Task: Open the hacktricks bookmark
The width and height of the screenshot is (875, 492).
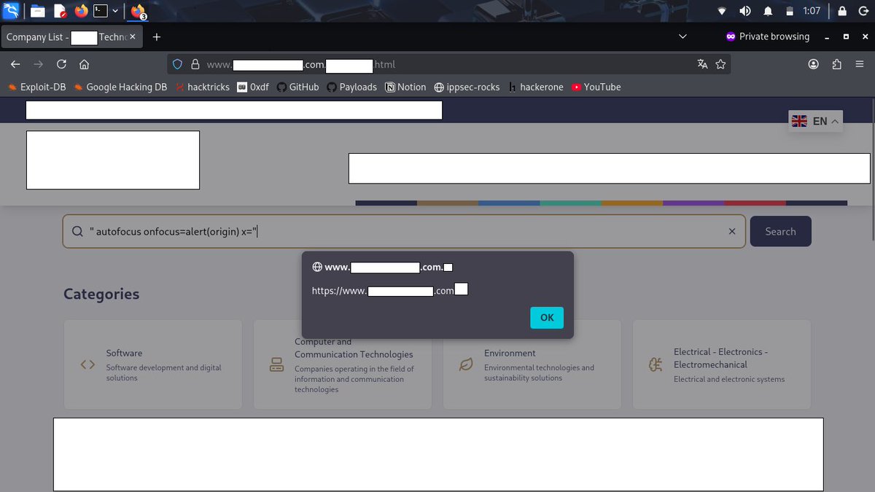Action: pos(202,87)
